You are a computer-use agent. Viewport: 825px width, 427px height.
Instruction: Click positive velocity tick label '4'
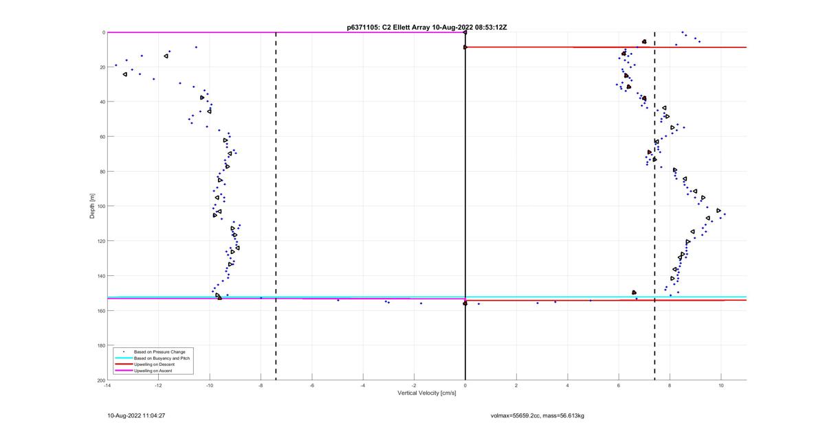[568, 386]
